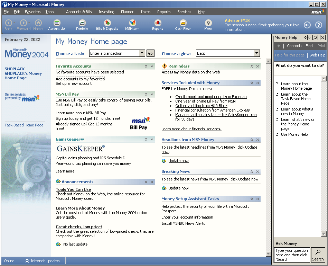
Task: Collapse the Favorite Accounts section
Action: point(146,66)
